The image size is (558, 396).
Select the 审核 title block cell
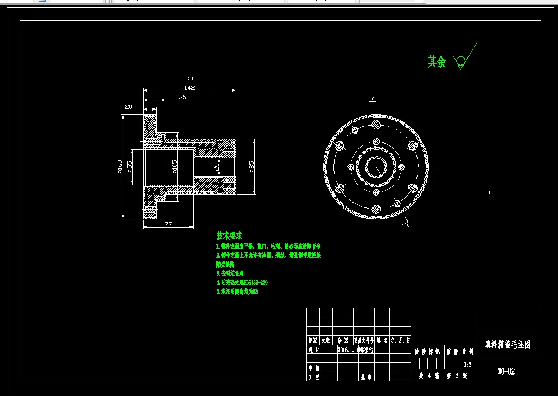pos(314,368)
